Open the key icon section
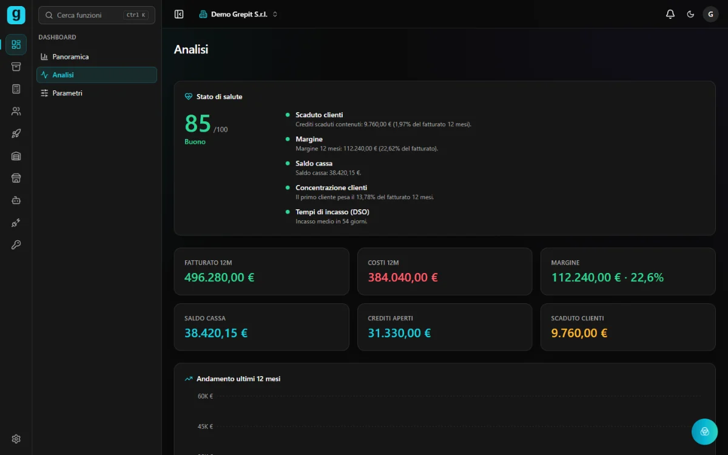 tap(16, 244)
